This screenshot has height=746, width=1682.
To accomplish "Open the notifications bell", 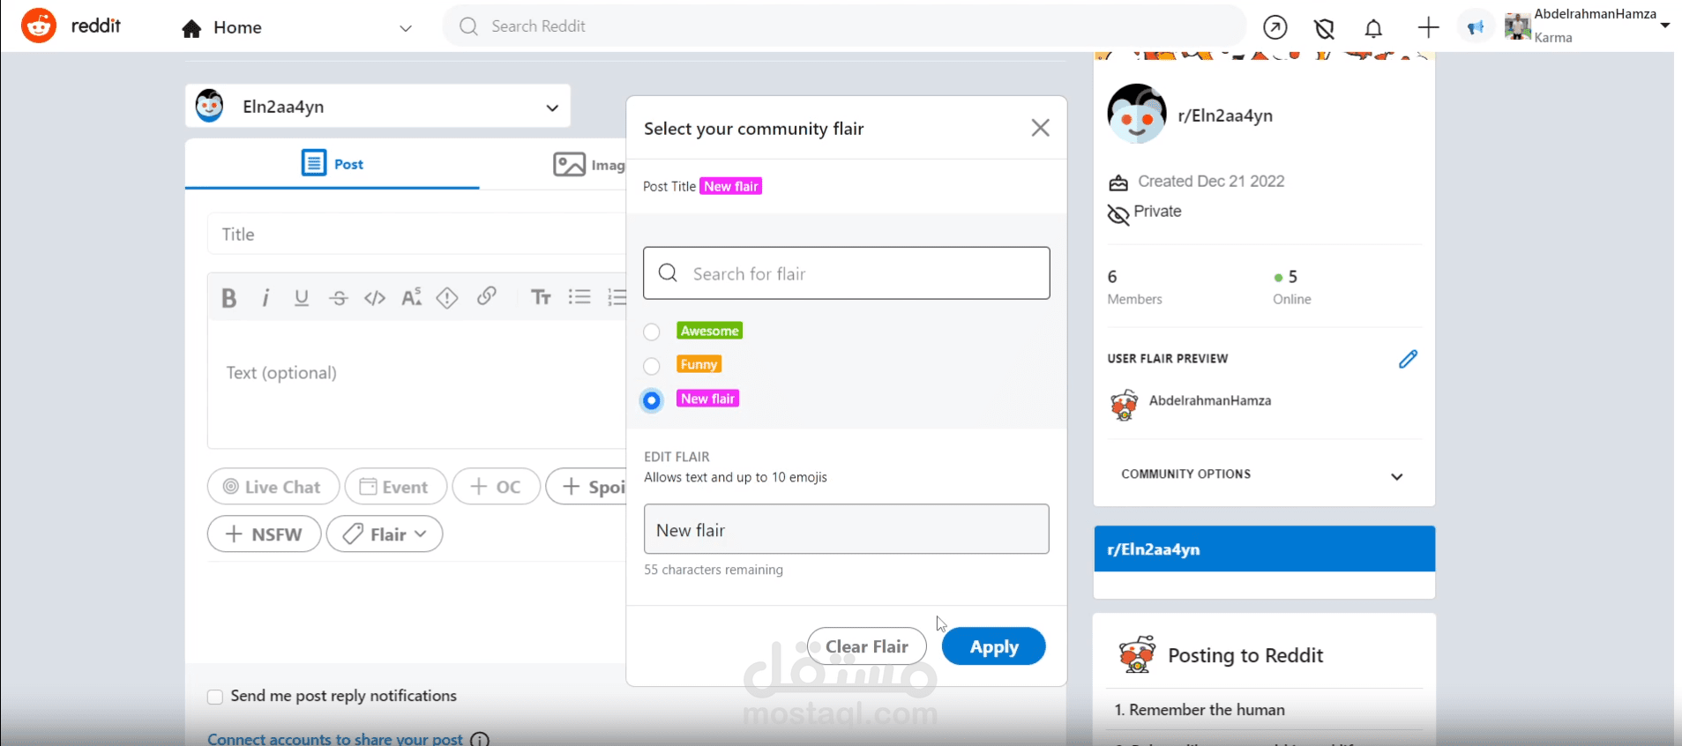I will (1373, 28).
